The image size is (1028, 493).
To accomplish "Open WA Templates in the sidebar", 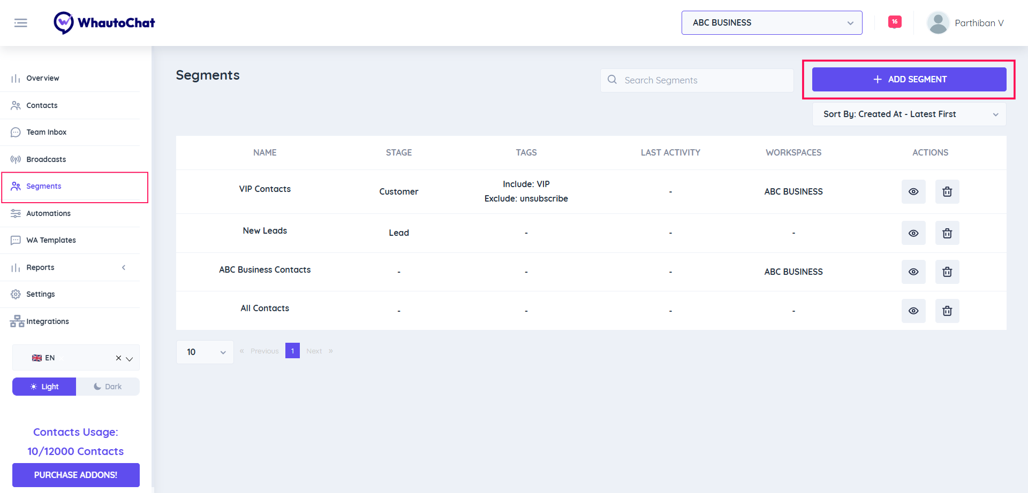I will (x=50, y=240).
